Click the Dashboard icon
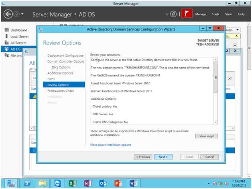The width and height of the screenshot is (252, 189). pyautogui.click(x=6, y=30)
